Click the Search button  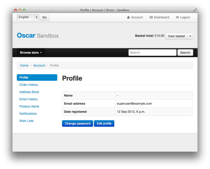[x=185, y=53]
